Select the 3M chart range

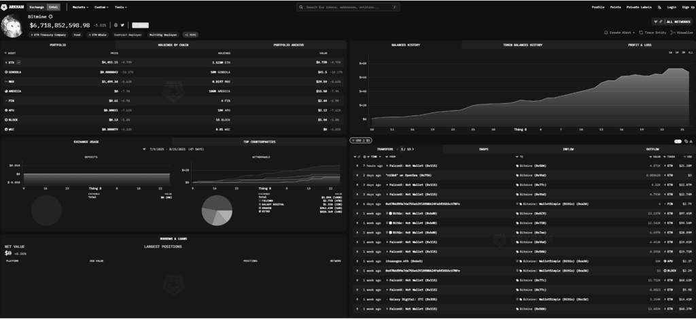[682, 53]
